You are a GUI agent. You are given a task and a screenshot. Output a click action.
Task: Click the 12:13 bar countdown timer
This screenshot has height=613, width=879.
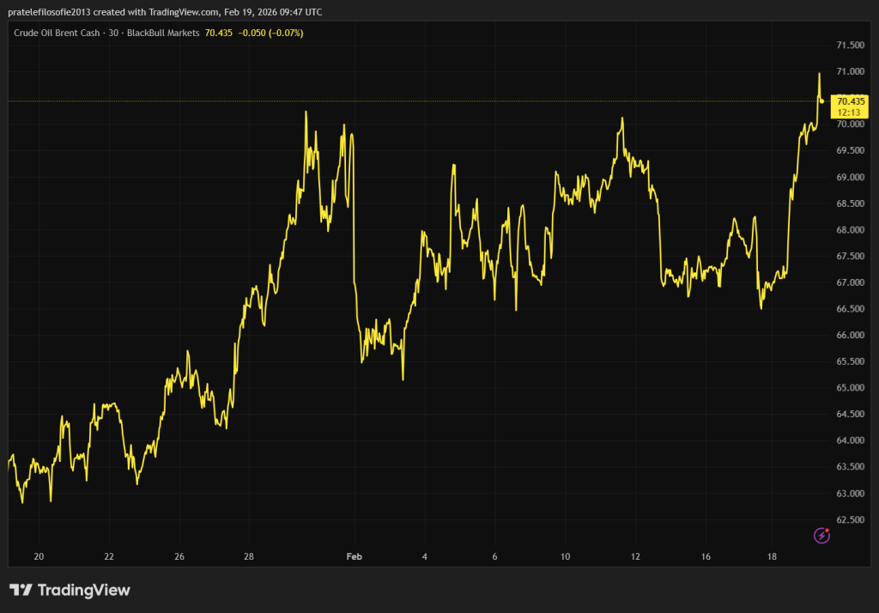(852, 112)
